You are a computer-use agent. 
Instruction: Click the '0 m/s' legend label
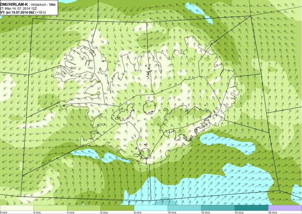(3, 212)
